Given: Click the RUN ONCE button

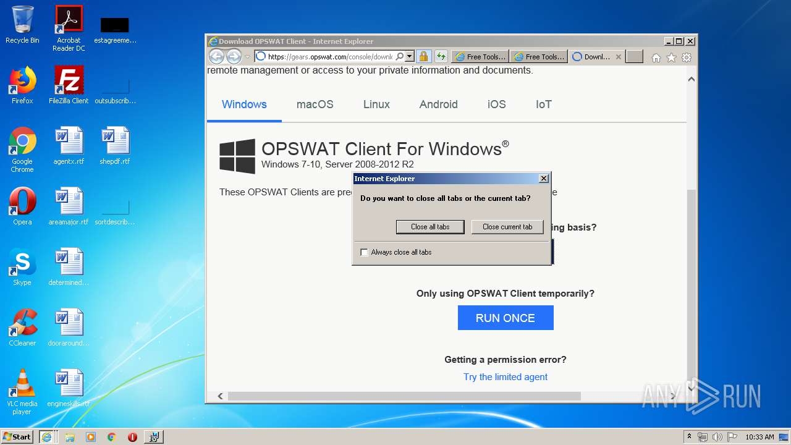Looking at the screenshot, I should coord(505,318).
